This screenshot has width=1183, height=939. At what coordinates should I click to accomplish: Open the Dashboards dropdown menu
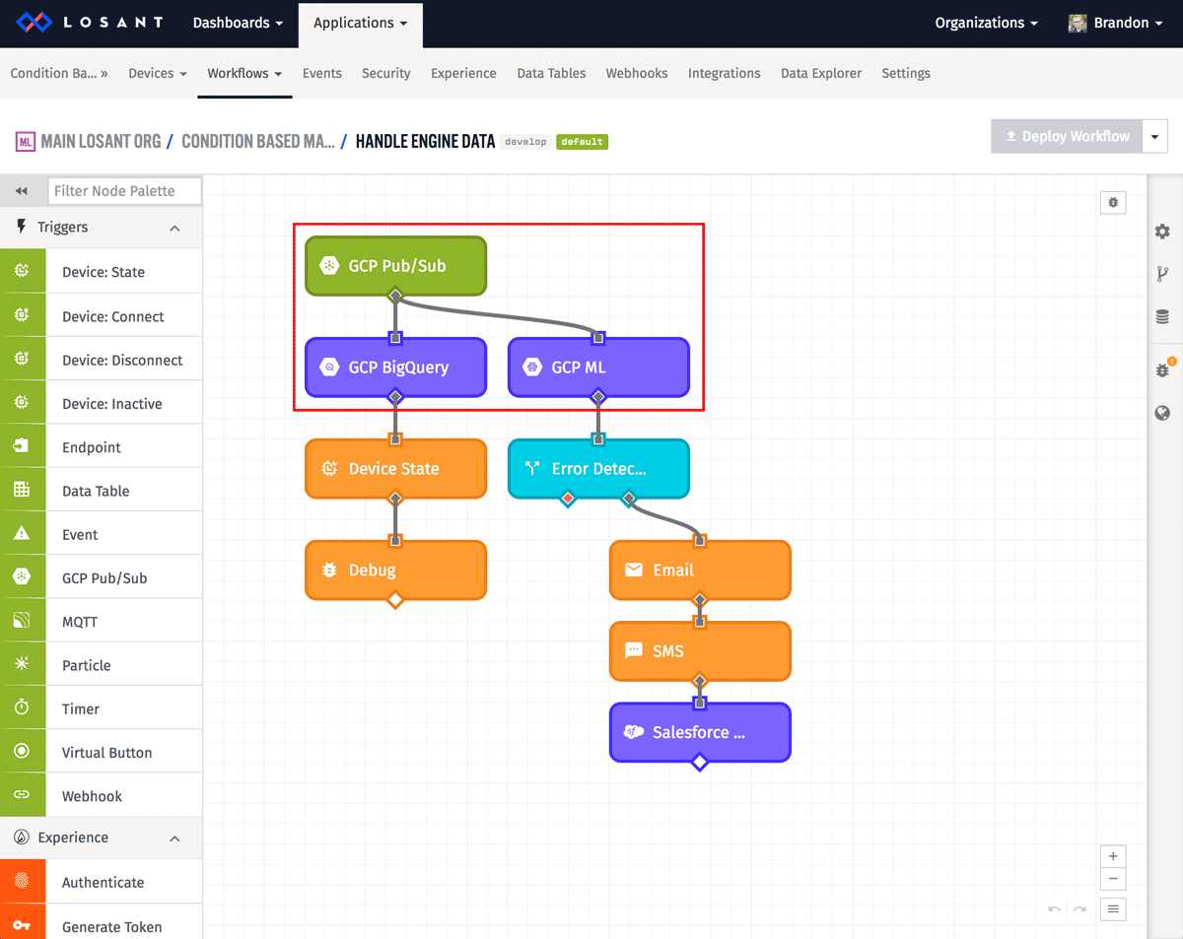coord(238,23)
